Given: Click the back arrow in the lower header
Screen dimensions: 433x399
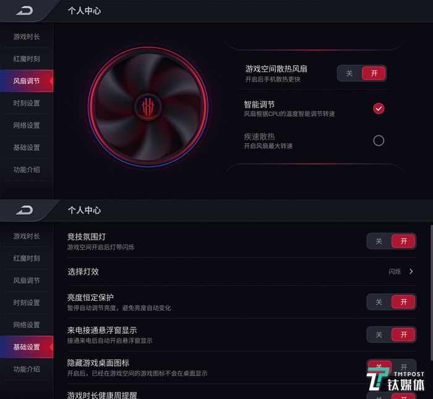Looking at the screenshot, I should tap(25, 210).
